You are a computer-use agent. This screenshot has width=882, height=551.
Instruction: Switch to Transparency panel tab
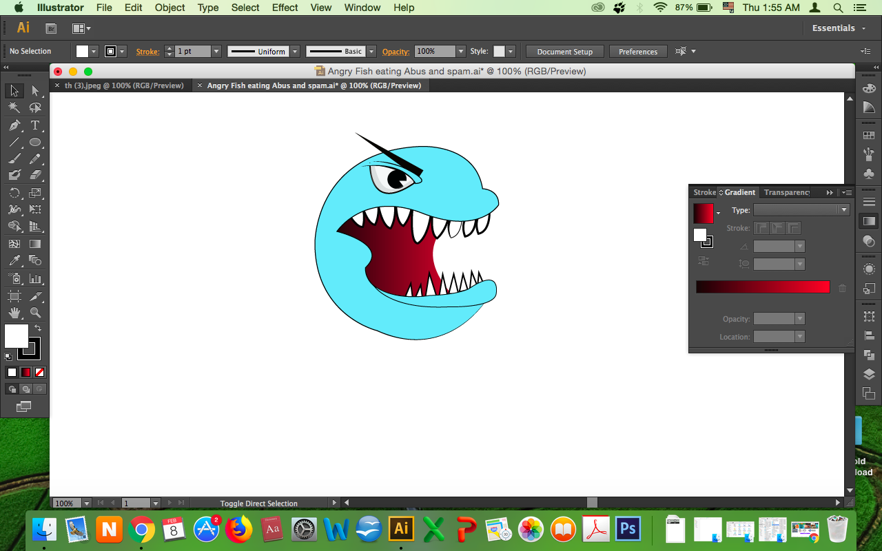tap(787, 192)
